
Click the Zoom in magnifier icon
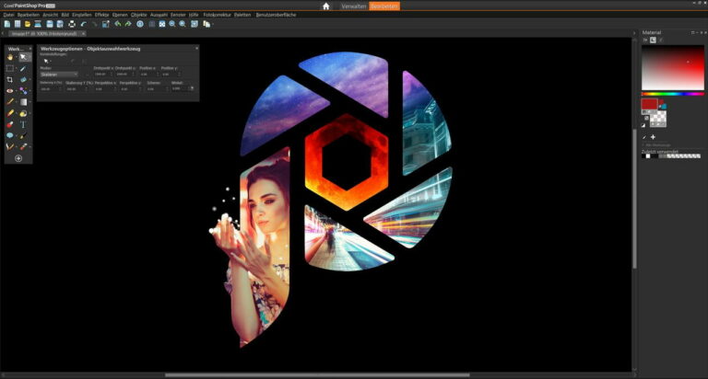click(183, 24)
